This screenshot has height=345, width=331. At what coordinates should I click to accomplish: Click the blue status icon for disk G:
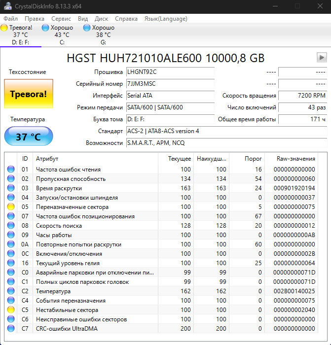tap(86, 28)
